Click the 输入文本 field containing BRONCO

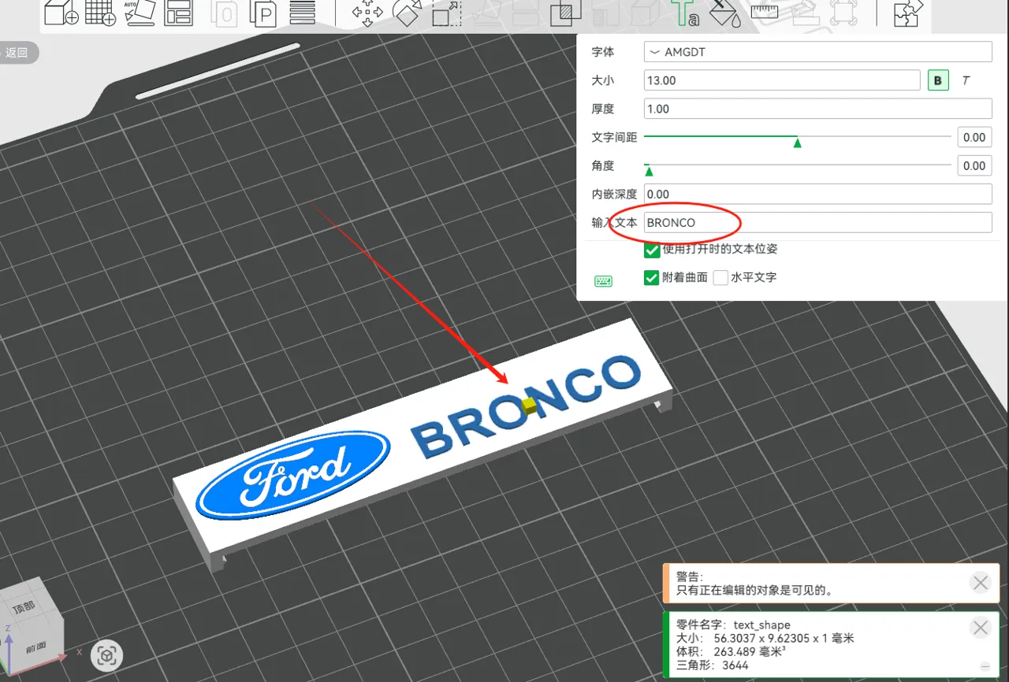[x=817, y=222]
